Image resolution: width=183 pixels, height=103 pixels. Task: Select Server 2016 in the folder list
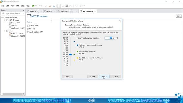(x=34, y=26)
